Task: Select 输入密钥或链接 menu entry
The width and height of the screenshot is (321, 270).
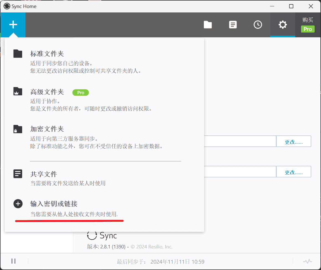Action: click(54, 204)
